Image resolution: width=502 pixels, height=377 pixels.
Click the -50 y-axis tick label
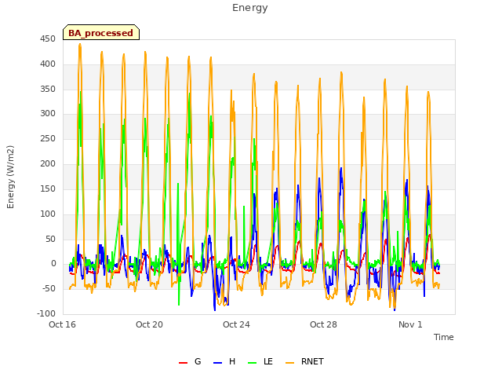pos(49,288)
